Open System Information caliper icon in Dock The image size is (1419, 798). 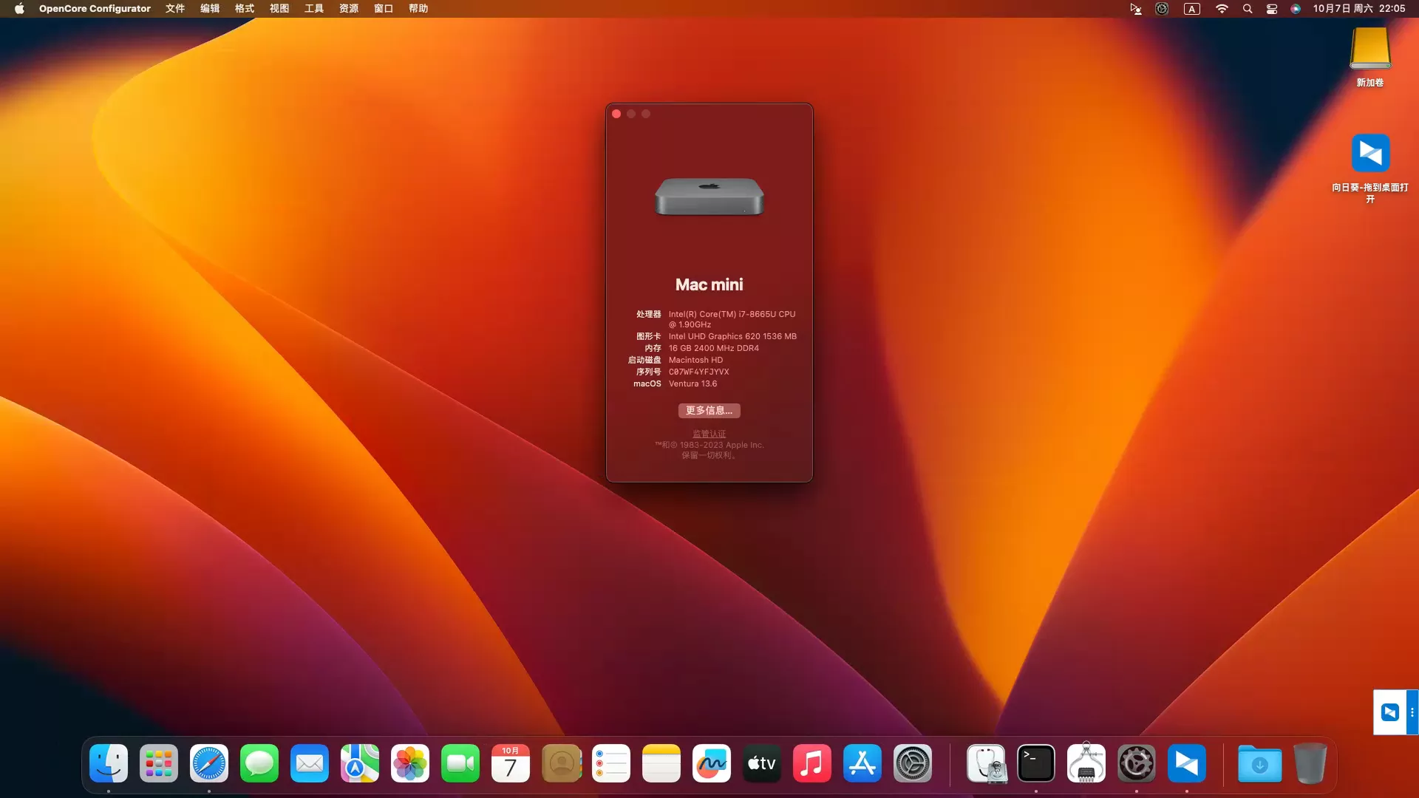pos(1086,764)
